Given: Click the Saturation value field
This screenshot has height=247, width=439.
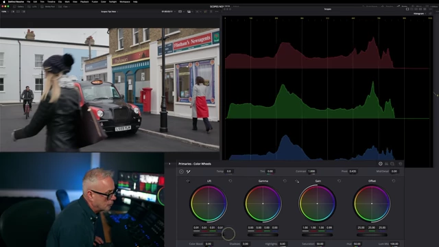Looking at the screenshot, I should point(320,244).
